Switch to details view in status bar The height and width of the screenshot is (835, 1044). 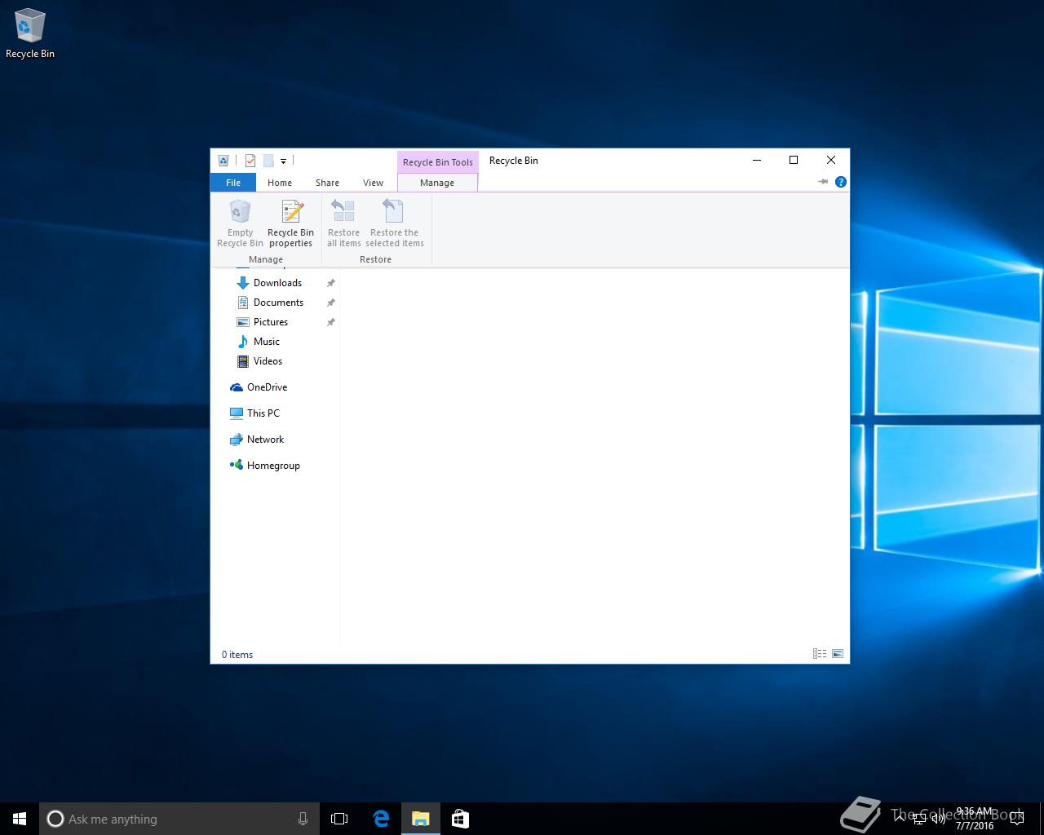pos(820,654)
